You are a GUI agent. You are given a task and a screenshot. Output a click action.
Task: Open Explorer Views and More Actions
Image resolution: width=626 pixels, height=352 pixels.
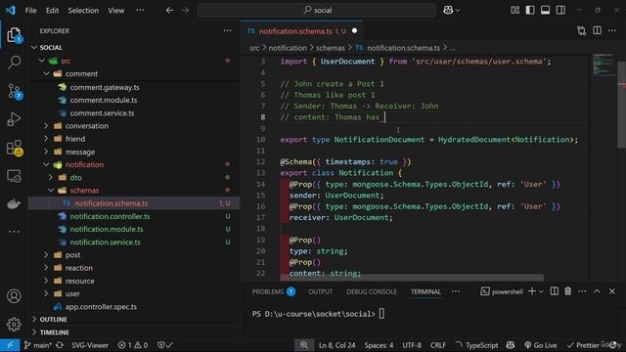pyautogui.click(x=227, y=30)
